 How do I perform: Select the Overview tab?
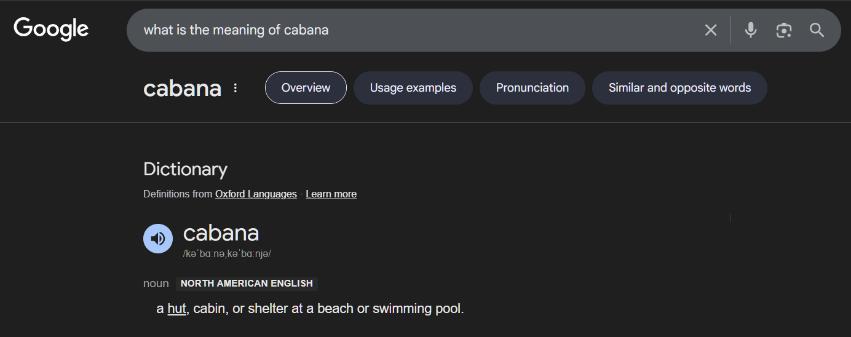[x=306, y=88]
